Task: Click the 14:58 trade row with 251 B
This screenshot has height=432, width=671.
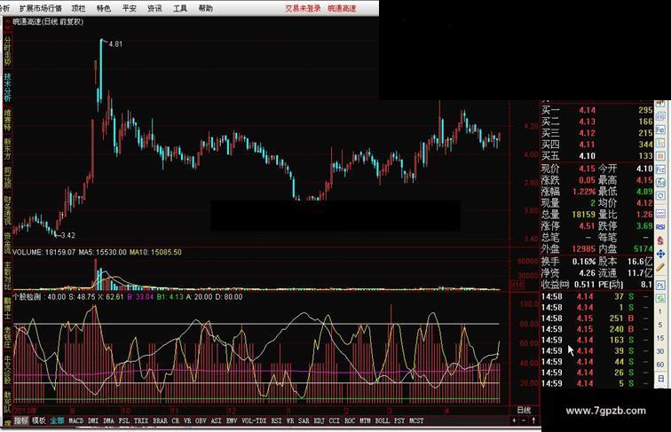Action: coord(597,318)
